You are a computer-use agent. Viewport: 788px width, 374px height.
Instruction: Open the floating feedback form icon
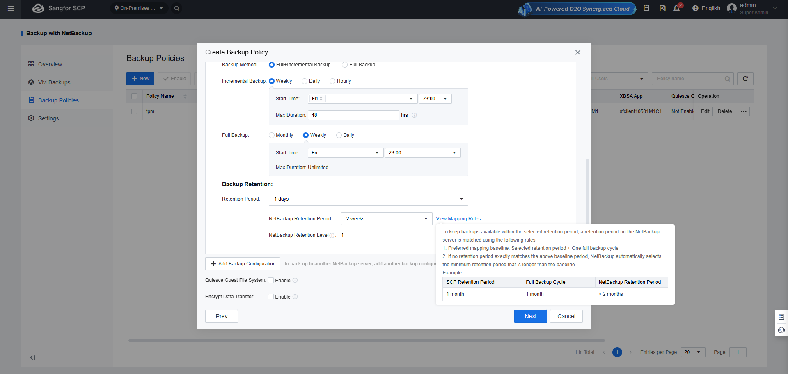click(x=781, y=317)
